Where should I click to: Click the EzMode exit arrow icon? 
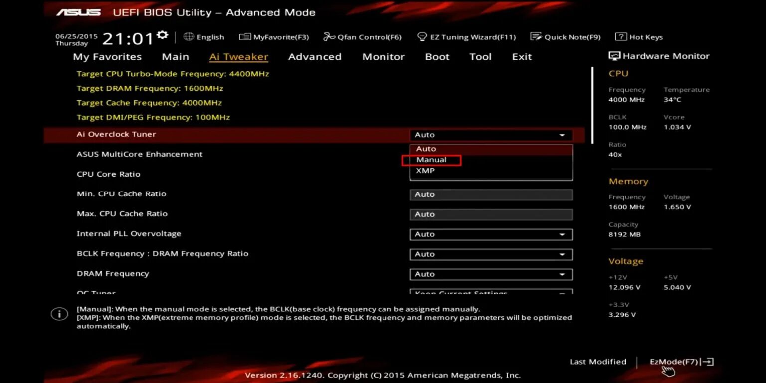708,362
